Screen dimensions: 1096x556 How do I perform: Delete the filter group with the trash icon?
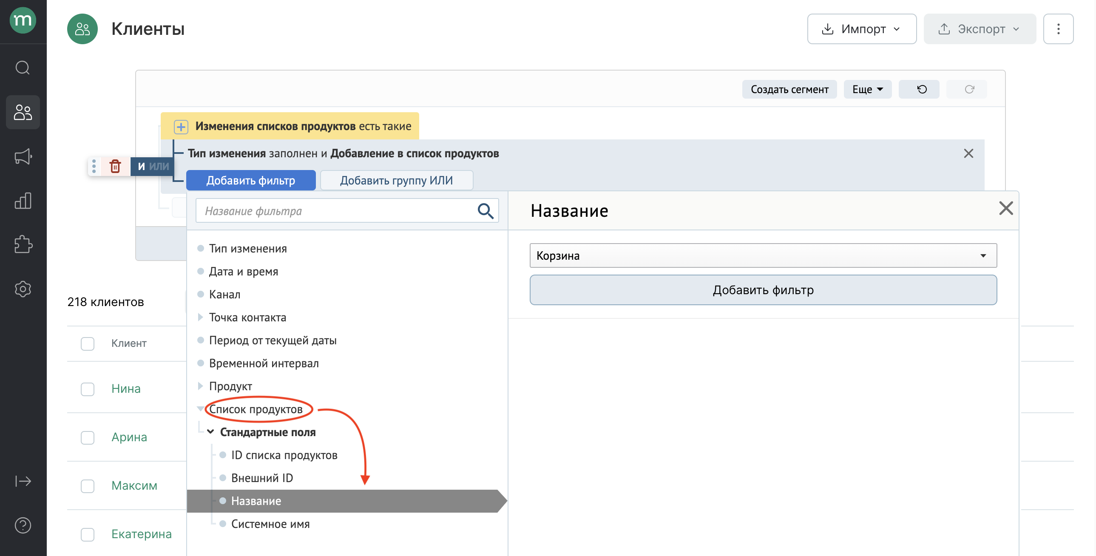(115, 166)
